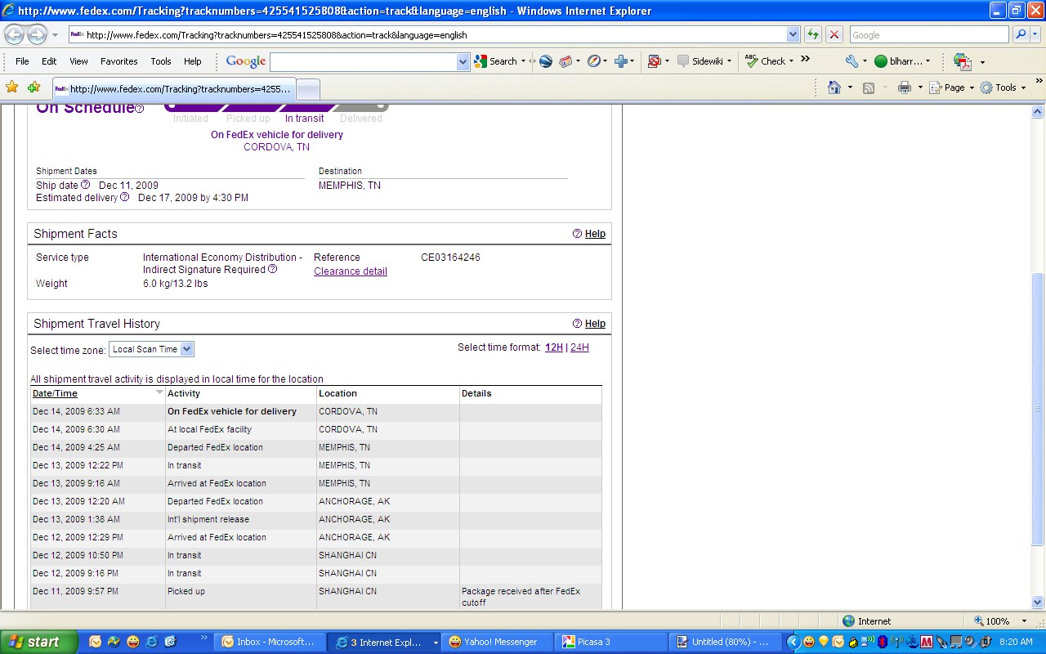Viewport: 1046px width, 654px height.
Task: Click the search magnifier icon beside Google box
Action: click(1020, 34)
